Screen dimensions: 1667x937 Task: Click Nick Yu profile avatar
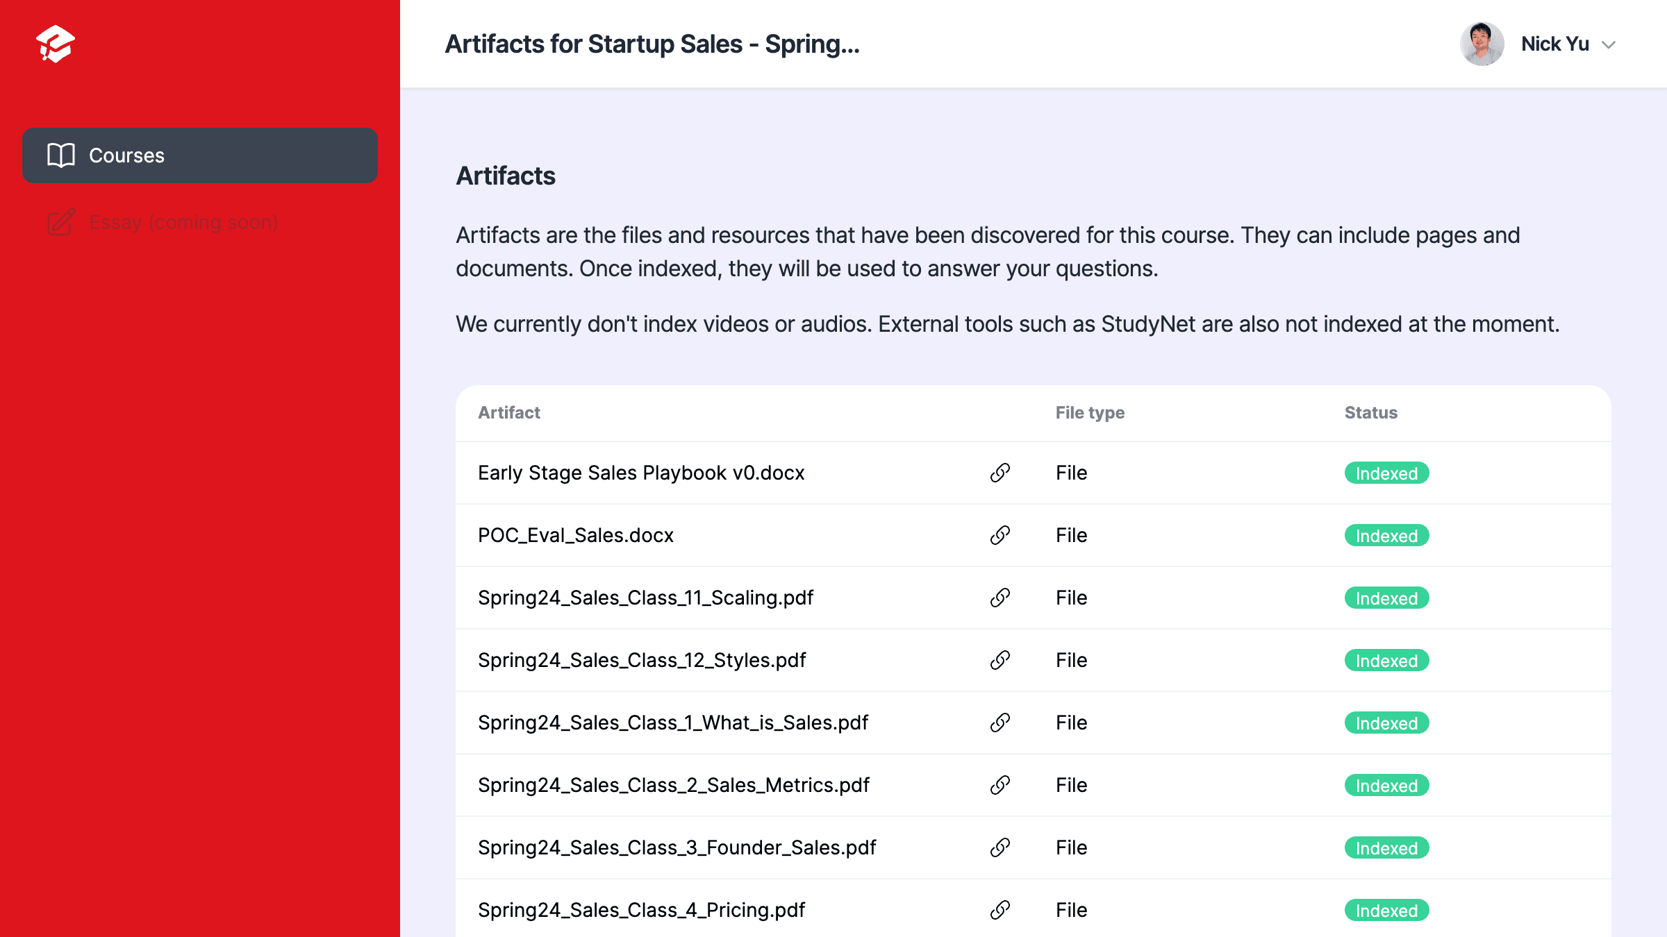point(1482,44)
